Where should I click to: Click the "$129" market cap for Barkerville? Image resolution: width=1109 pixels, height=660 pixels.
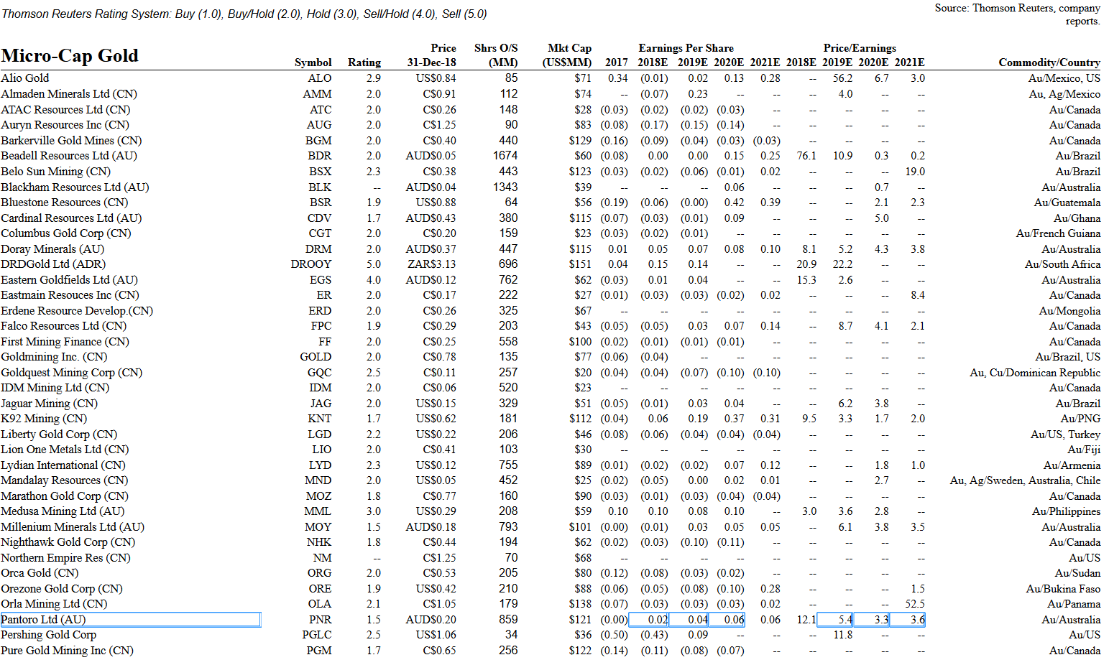pos(580,141)
